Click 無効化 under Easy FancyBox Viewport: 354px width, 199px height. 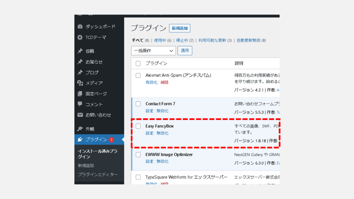(x=162, y=133)
